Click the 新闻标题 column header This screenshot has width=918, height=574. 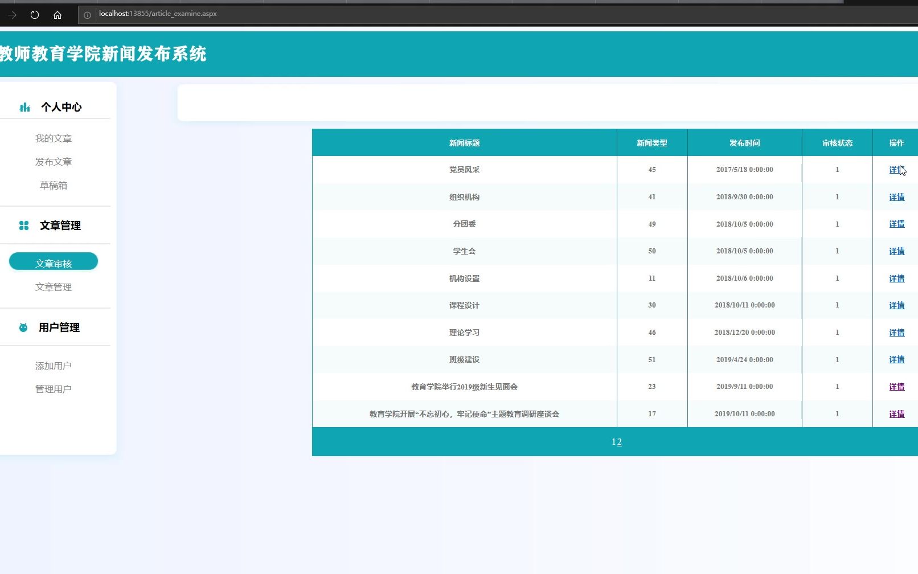(464, 143)
